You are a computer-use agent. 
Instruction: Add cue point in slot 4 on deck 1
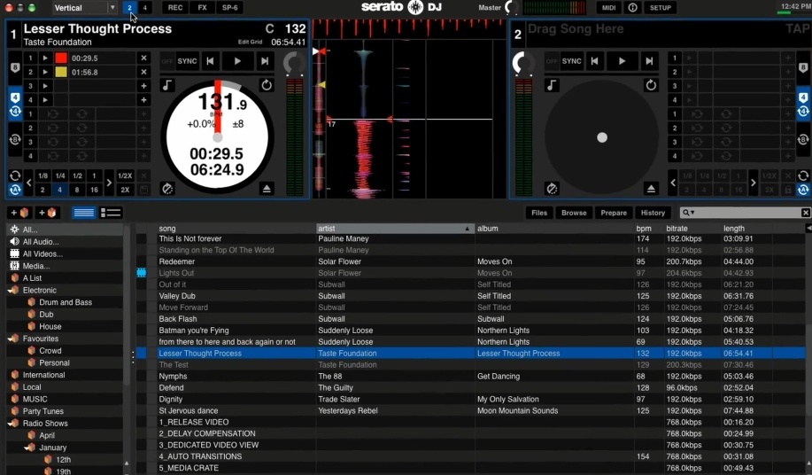click(x=144, y=100)
